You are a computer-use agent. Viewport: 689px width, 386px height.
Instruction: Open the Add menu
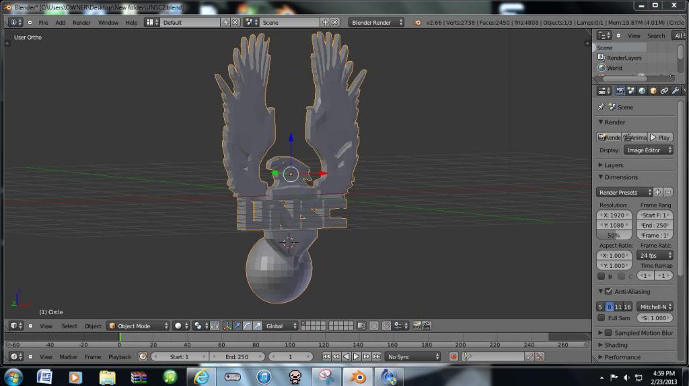click(61, 22)
